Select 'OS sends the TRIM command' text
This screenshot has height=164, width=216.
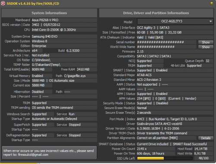pyautogui.click(x=52, y=108)
